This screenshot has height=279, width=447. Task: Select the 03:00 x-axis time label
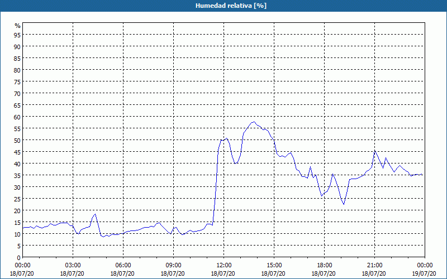(72, 266)
